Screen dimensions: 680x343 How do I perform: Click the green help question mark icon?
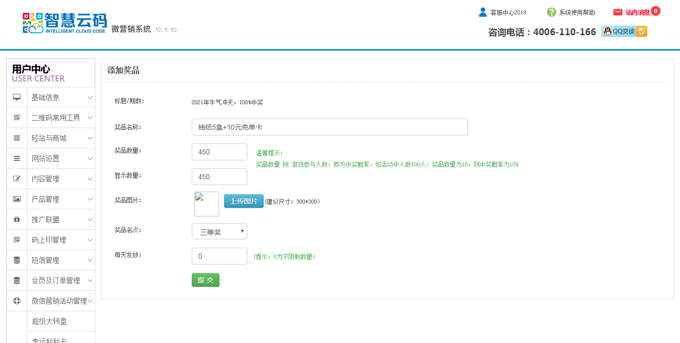point(551,12)
